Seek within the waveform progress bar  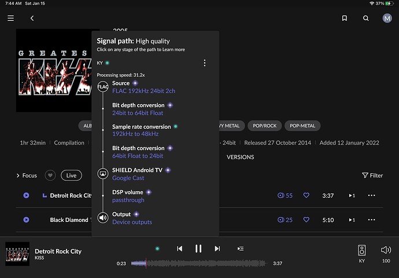199,264
